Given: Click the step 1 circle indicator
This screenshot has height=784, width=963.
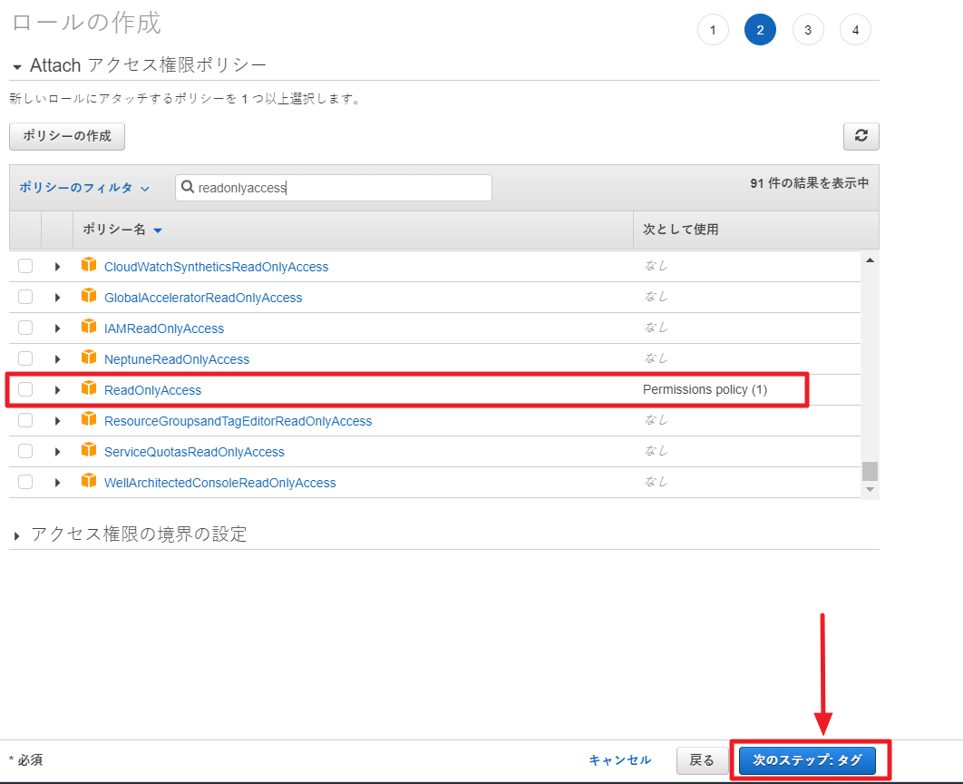Looking at the screenshot, I should pos(713,30).
